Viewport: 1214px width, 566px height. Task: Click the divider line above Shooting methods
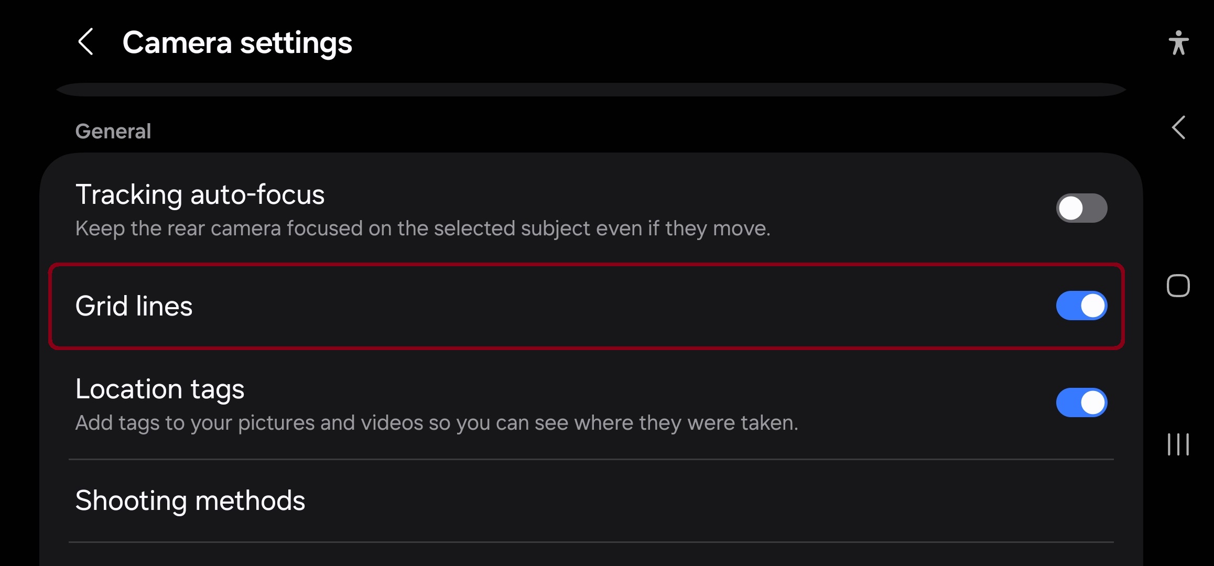[x=591, y=460]
